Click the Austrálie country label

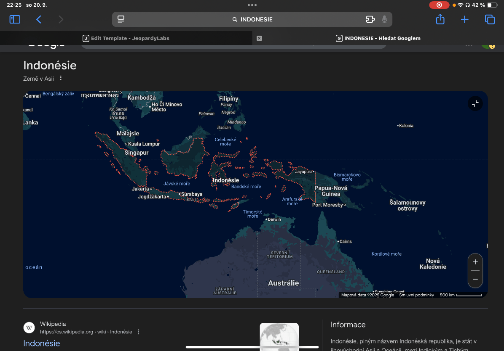[x=283, y=283]
